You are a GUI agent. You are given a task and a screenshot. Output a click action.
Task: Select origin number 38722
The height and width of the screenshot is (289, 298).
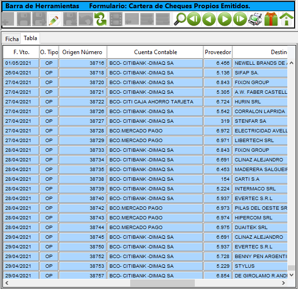[83, 102]
